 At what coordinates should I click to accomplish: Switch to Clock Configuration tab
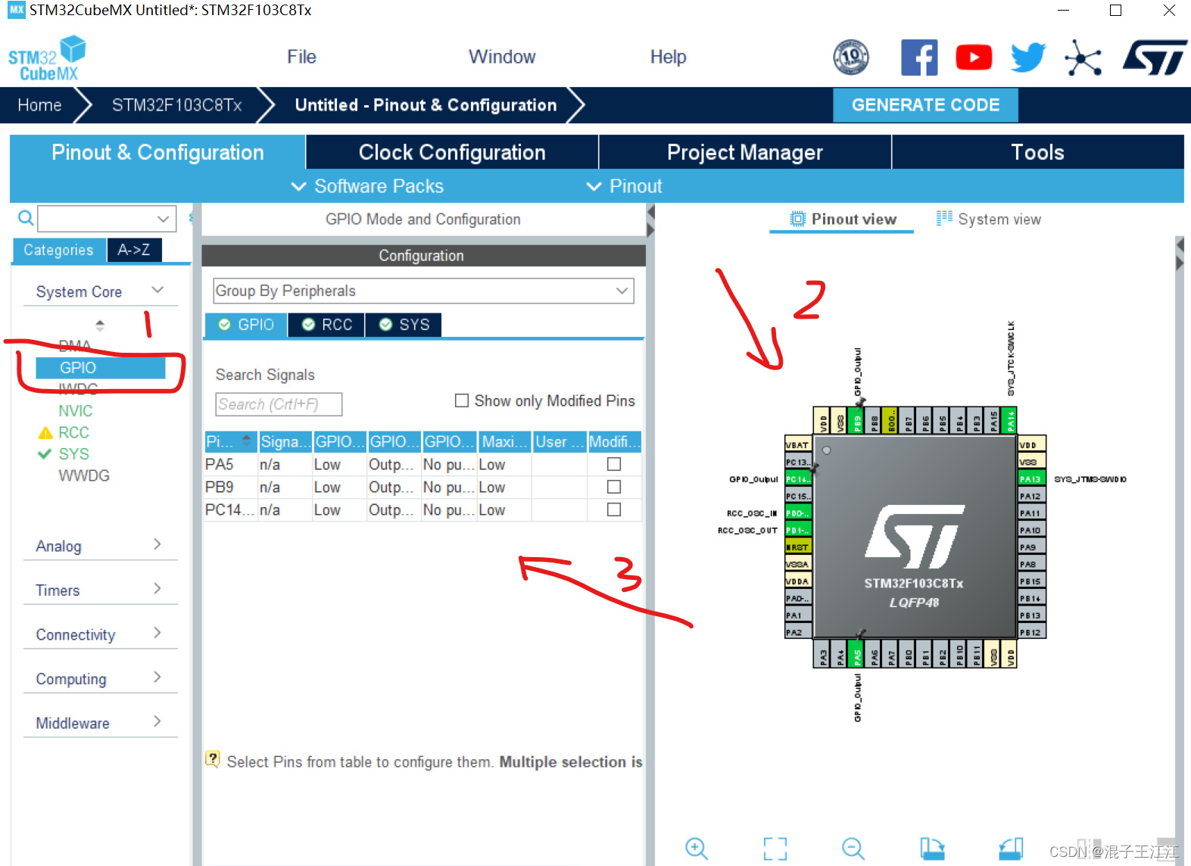pos(452,152)
